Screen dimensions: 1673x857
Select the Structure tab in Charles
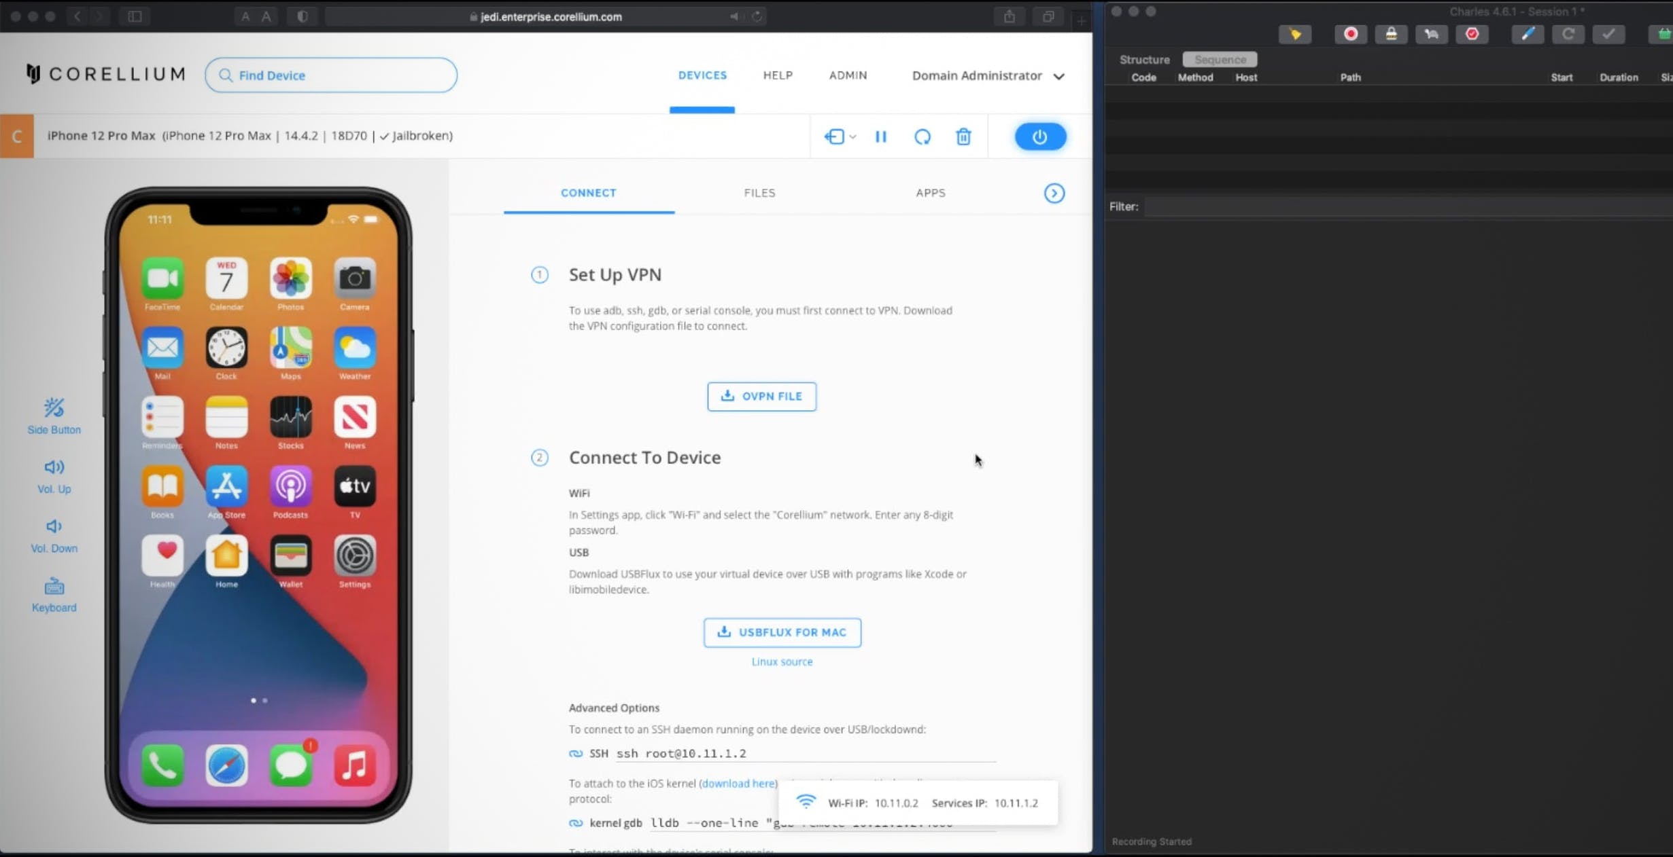(x=1144, y=60)
